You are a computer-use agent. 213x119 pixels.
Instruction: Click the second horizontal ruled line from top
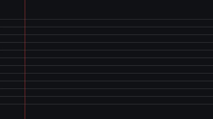(106, 27)
